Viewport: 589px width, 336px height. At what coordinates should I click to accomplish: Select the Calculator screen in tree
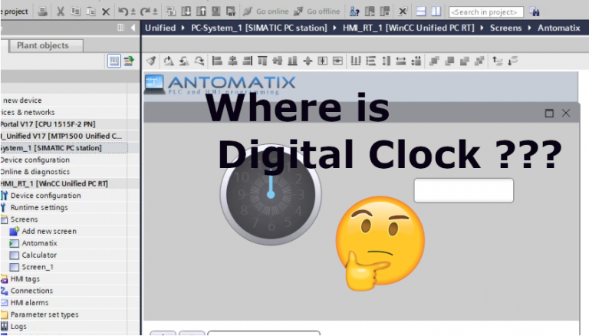pyautogui.click(x=39, y=255)
